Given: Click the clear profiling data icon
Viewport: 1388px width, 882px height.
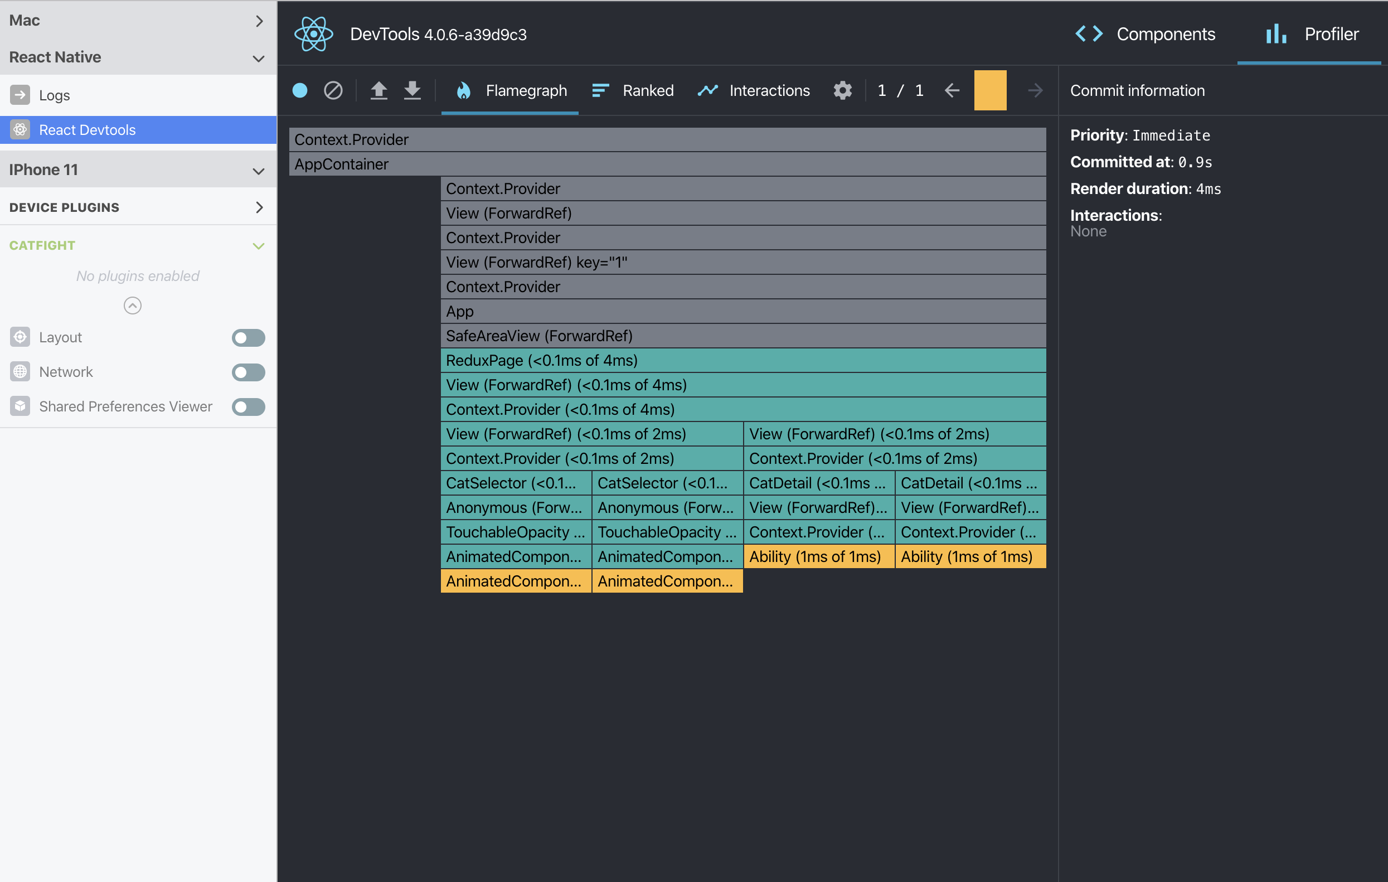Looking at the screenshot, I should pos(333,90).
